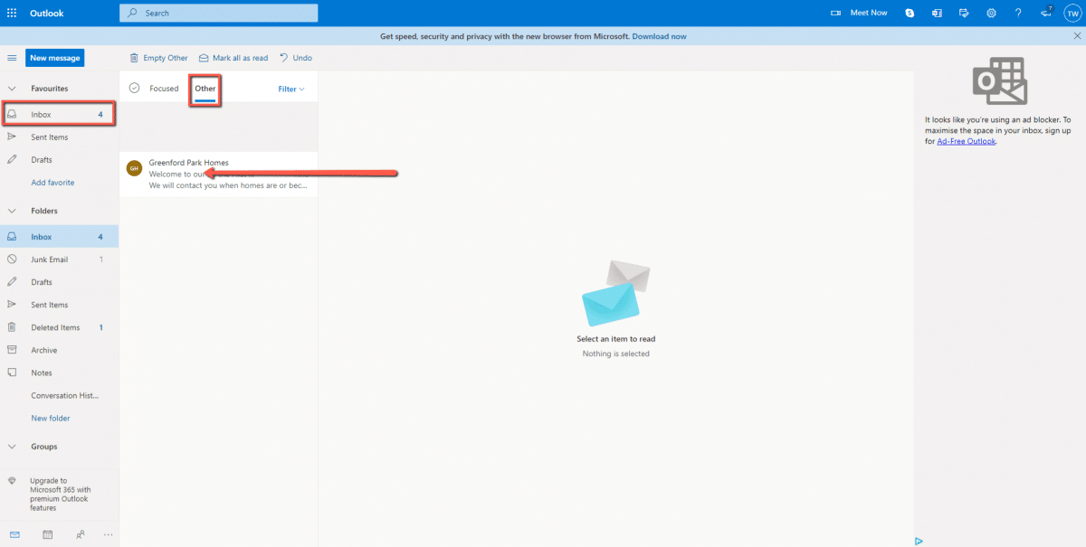Toggle the hamburger navigation pane icon
This screenshot has height=547, width=1086.
pos(12,58)
